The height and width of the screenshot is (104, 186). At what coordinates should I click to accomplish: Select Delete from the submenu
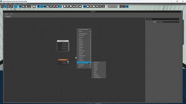pos(99,67)
